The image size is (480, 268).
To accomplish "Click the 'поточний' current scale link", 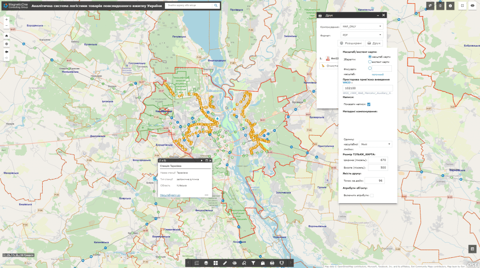I will tap(377, 75).
